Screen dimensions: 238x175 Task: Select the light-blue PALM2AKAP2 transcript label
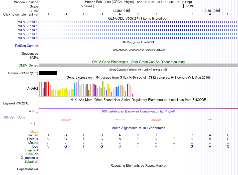tap(27, 34)
